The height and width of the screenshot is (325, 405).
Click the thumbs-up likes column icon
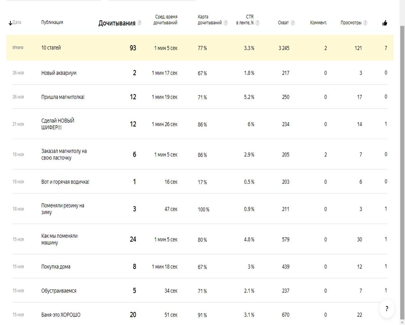385,23
